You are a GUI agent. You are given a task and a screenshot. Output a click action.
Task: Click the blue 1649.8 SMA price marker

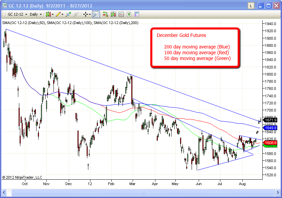(271, 128)
